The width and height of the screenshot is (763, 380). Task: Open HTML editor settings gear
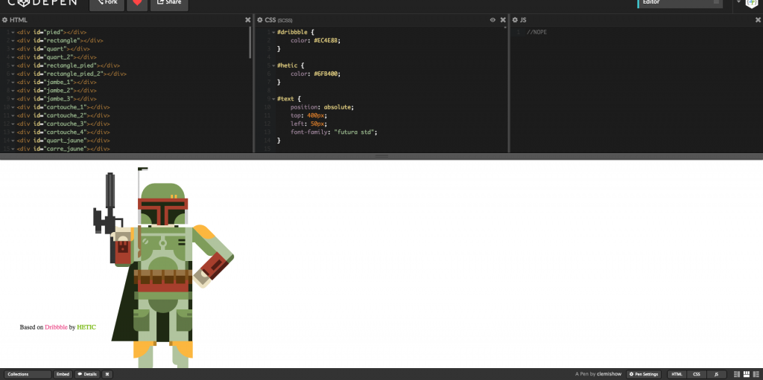pos(5,20)
